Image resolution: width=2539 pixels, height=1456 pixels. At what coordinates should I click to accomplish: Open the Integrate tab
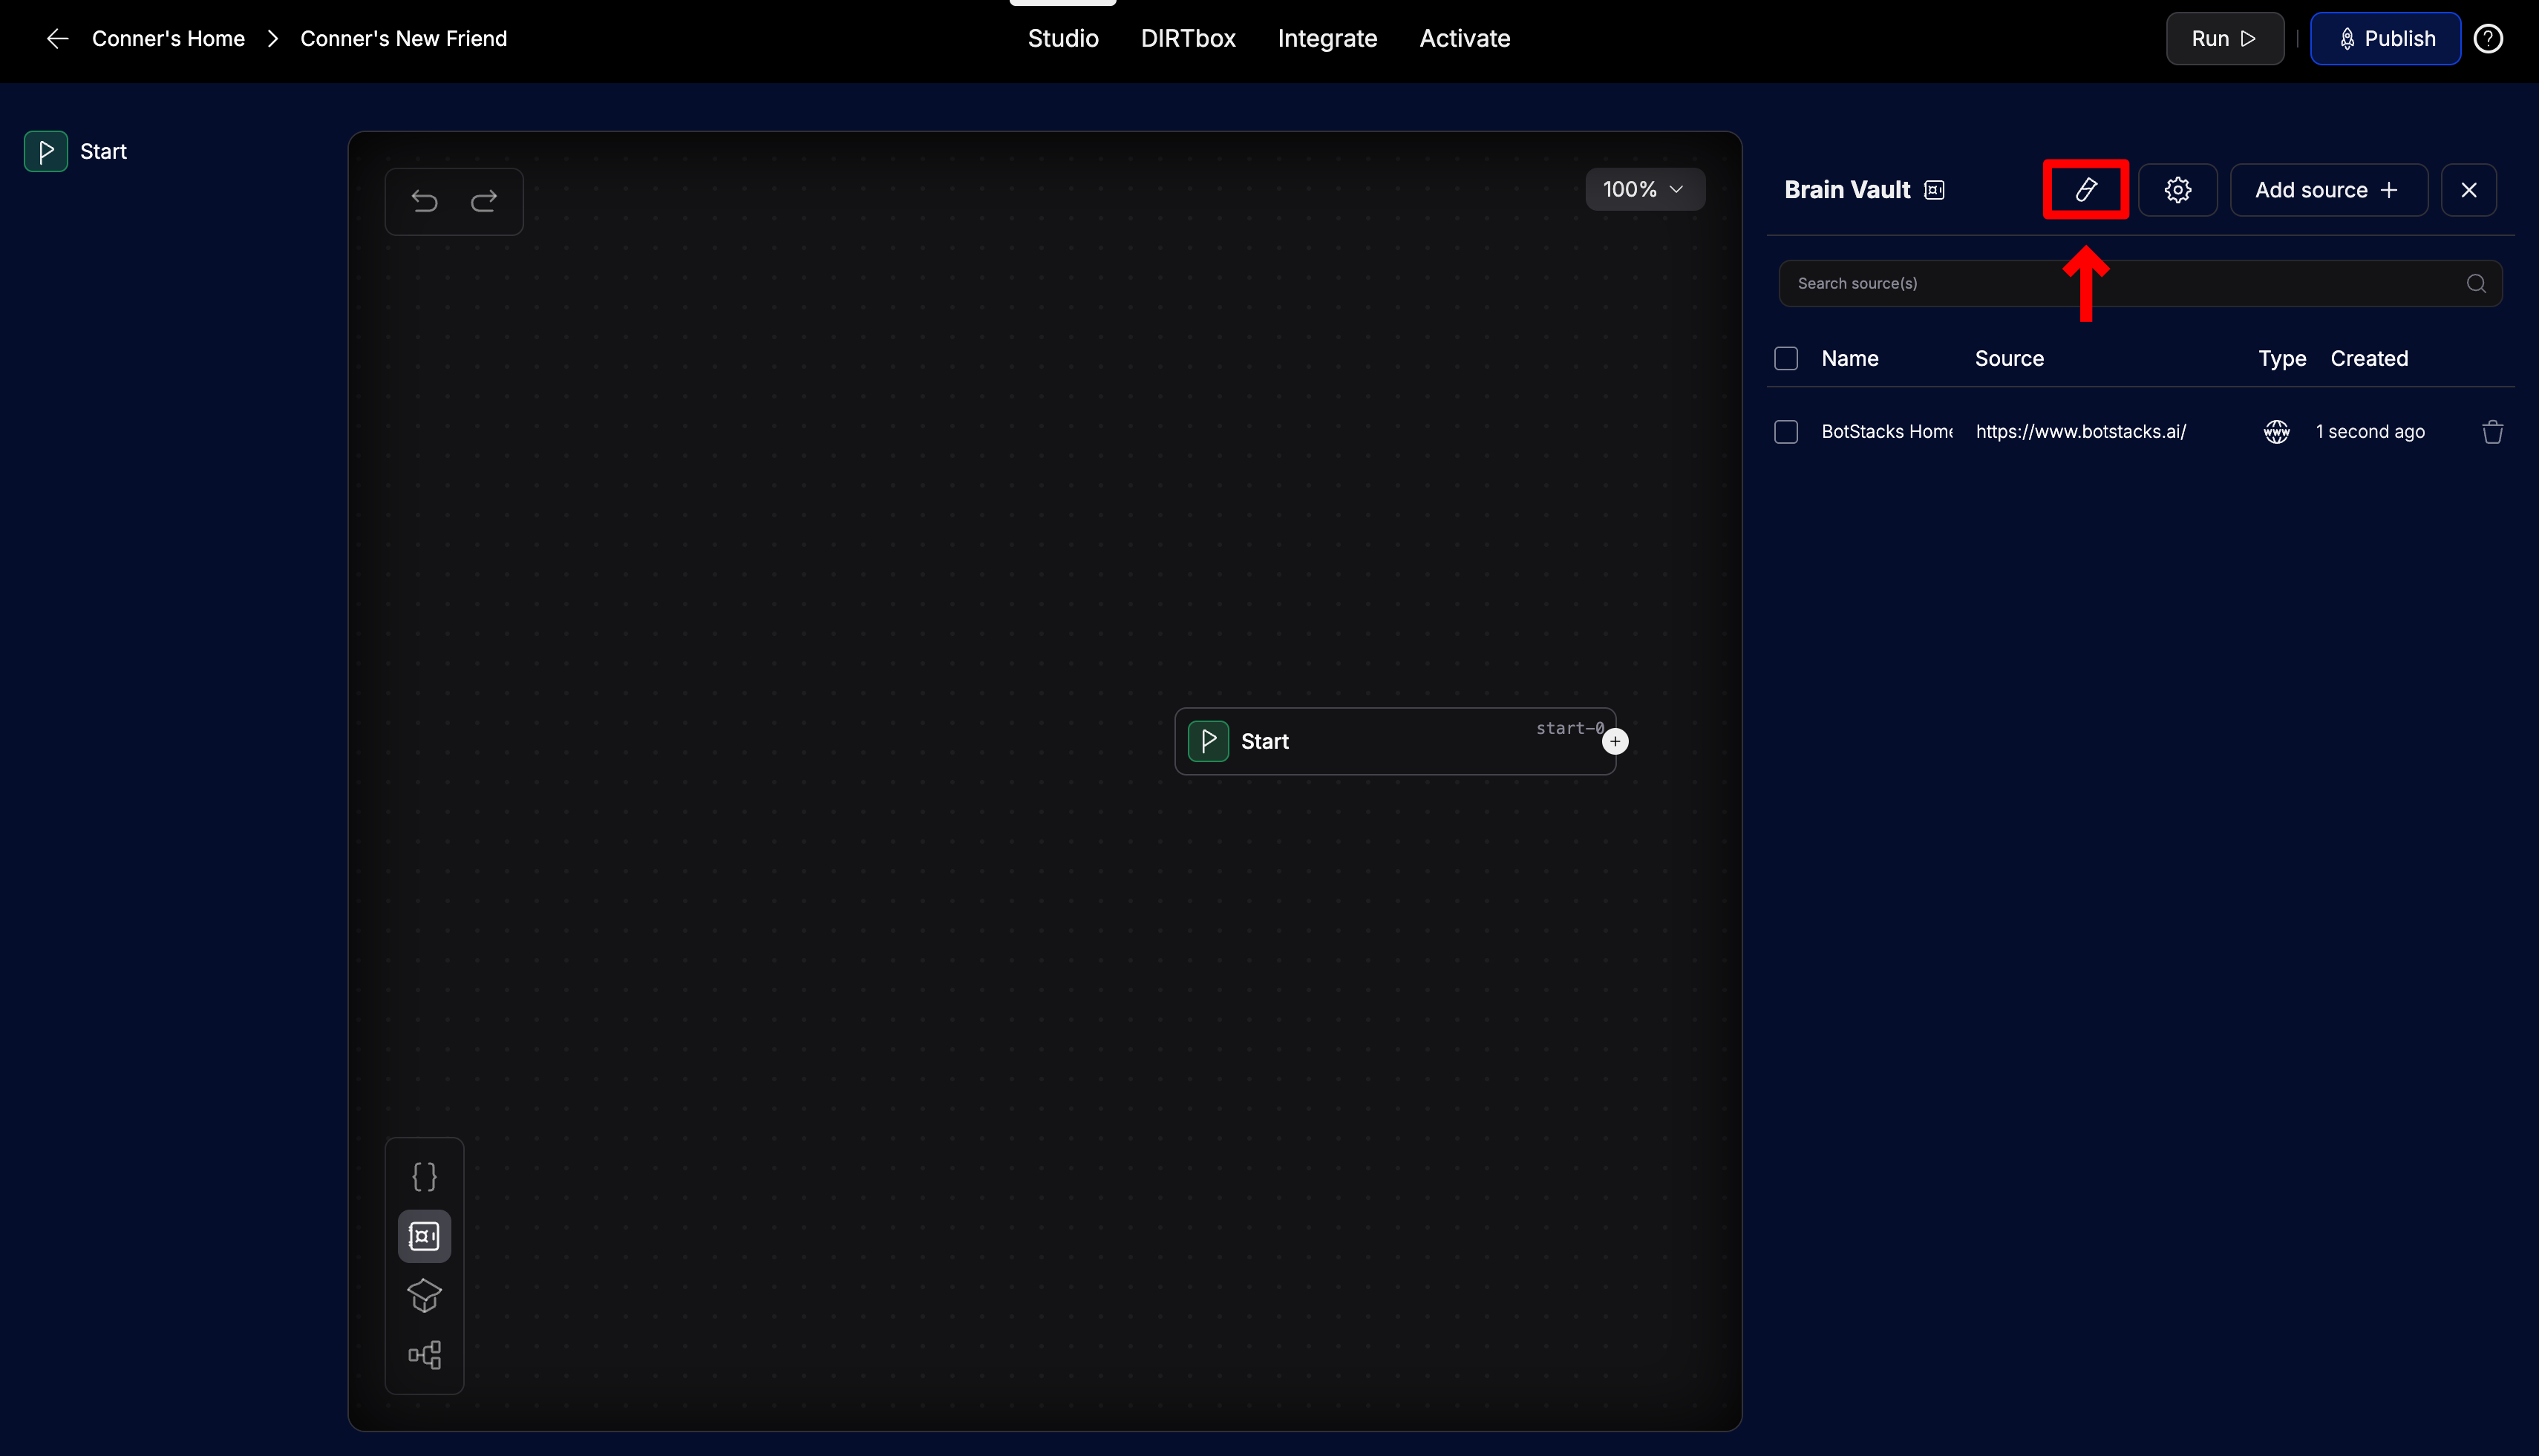[x=1327, y=38]
